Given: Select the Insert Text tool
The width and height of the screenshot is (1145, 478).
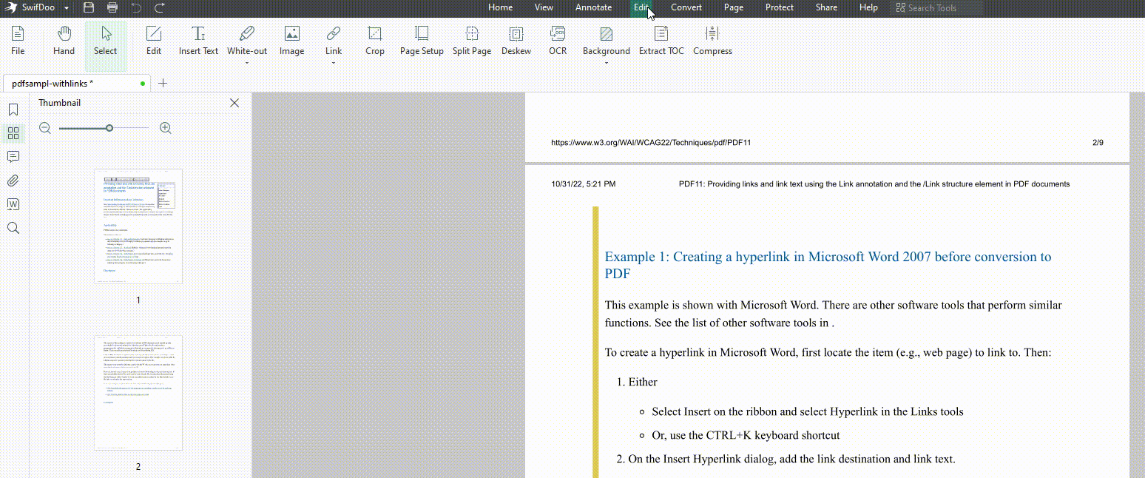Looking at the screenshot, I should 198,41.
